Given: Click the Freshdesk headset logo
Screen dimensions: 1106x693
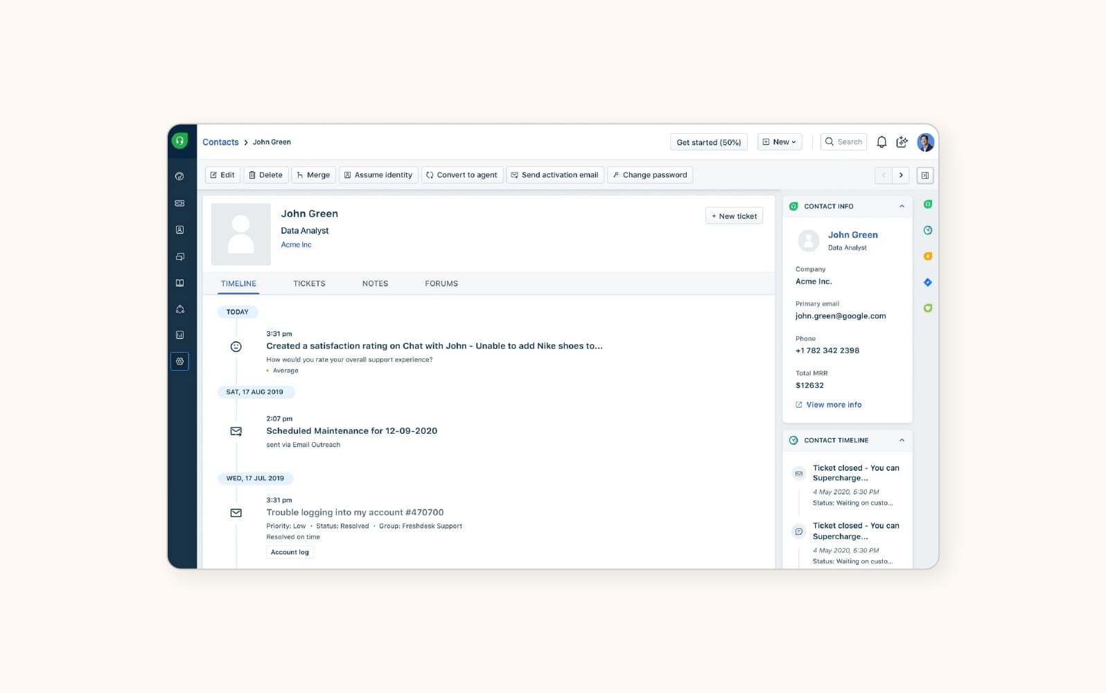Looking at the screenshot, I should click(179, 141).
